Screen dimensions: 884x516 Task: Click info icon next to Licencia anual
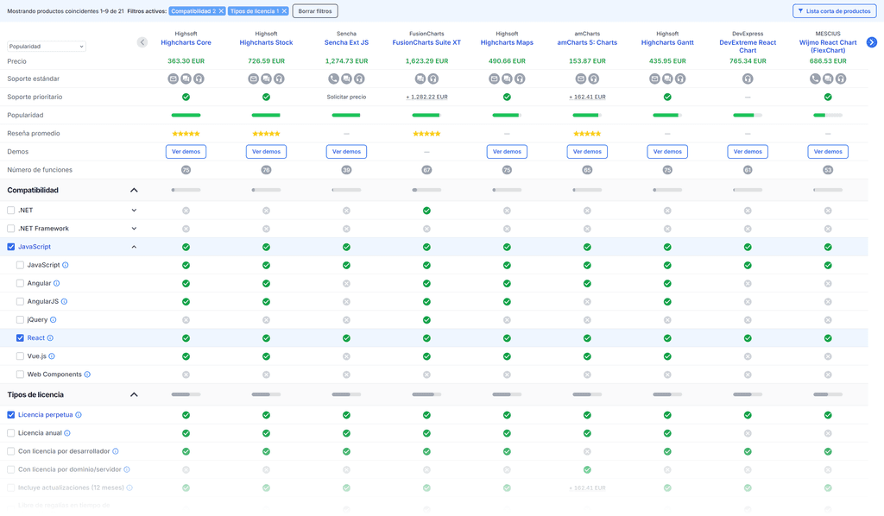click(67, 433)
